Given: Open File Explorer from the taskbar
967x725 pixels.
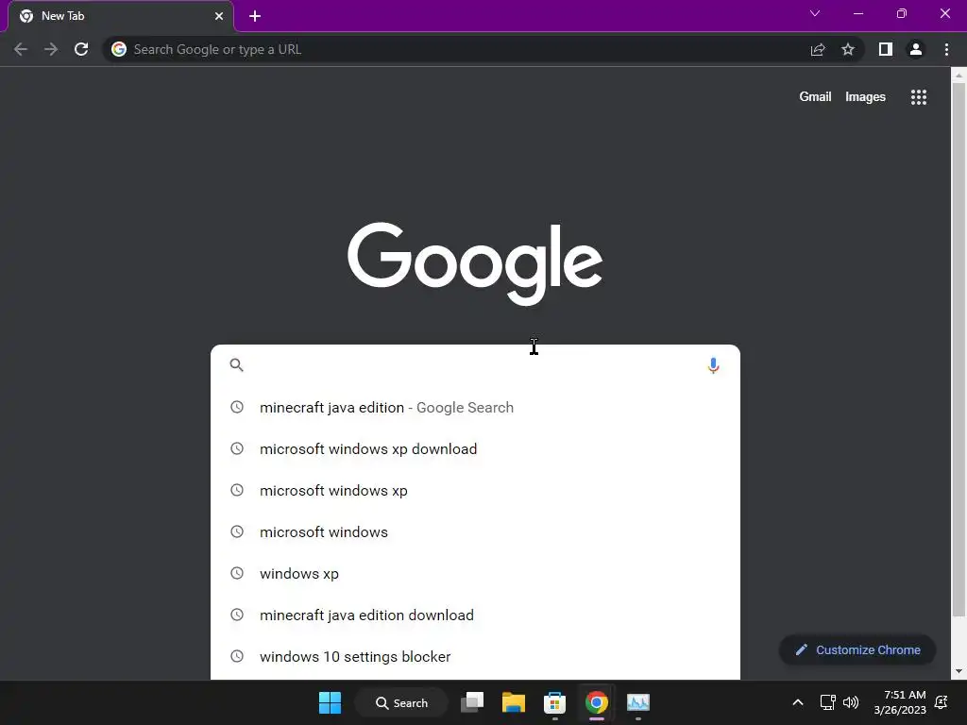Looking at the screenshot, I should (513, 702).
